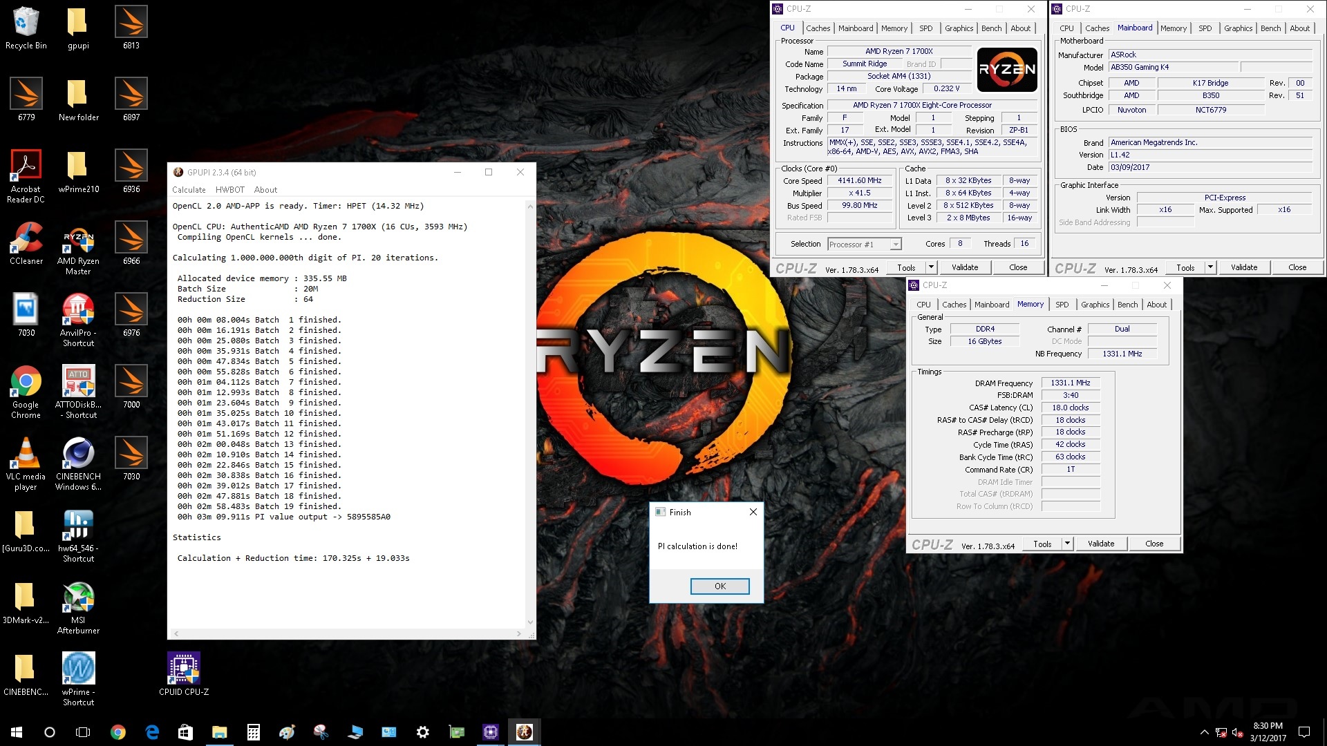Expand Tools dropdown arrow in Memory window
Viewport: 1327px width, 746px height.
tap(1067, 544)
